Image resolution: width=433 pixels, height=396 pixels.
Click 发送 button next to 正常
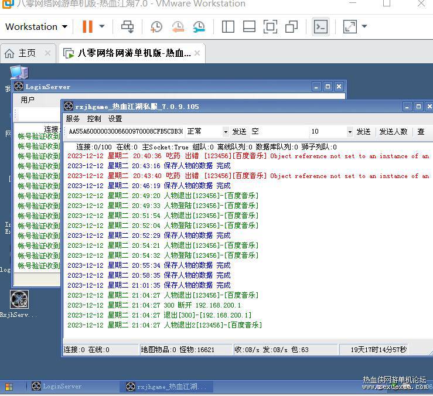tap(239, 131)
